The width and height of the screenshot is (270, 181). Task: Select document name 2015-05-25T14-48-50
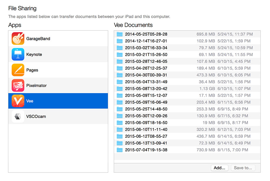click(146, 109)
